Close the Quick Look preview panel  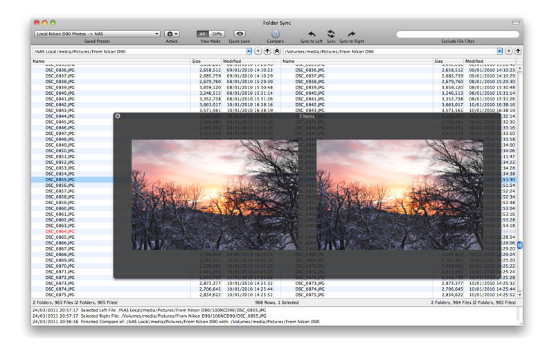[x=118, y=116]
